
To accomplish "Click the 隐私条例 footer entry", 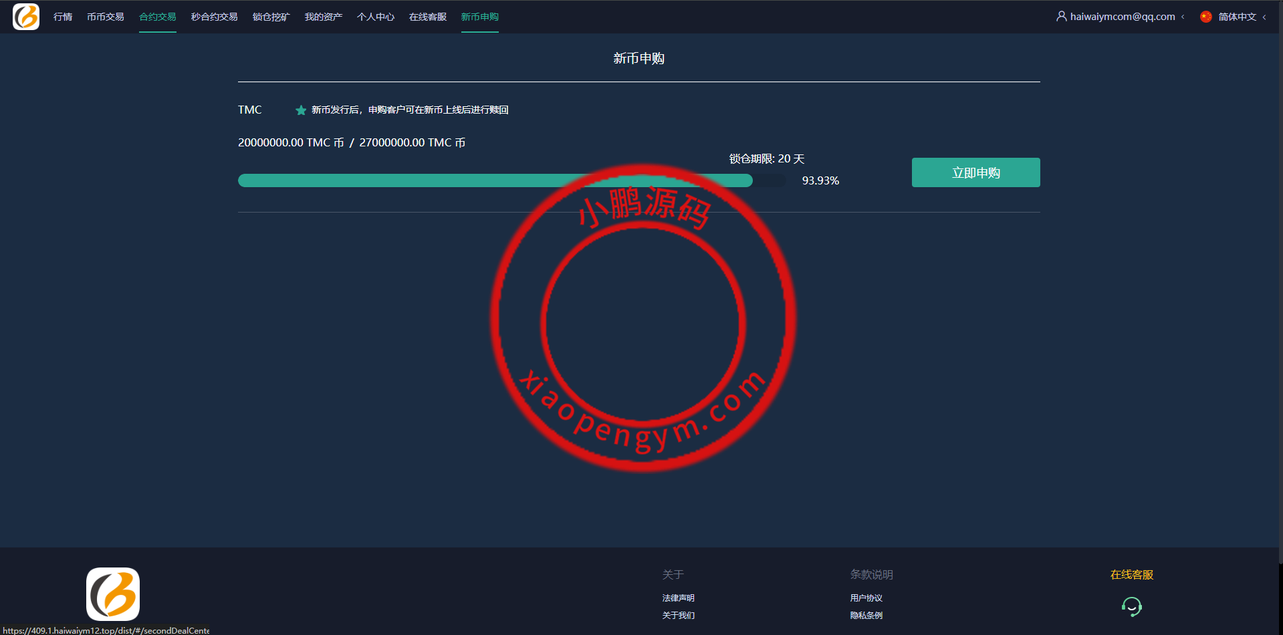I will (865, 615).
